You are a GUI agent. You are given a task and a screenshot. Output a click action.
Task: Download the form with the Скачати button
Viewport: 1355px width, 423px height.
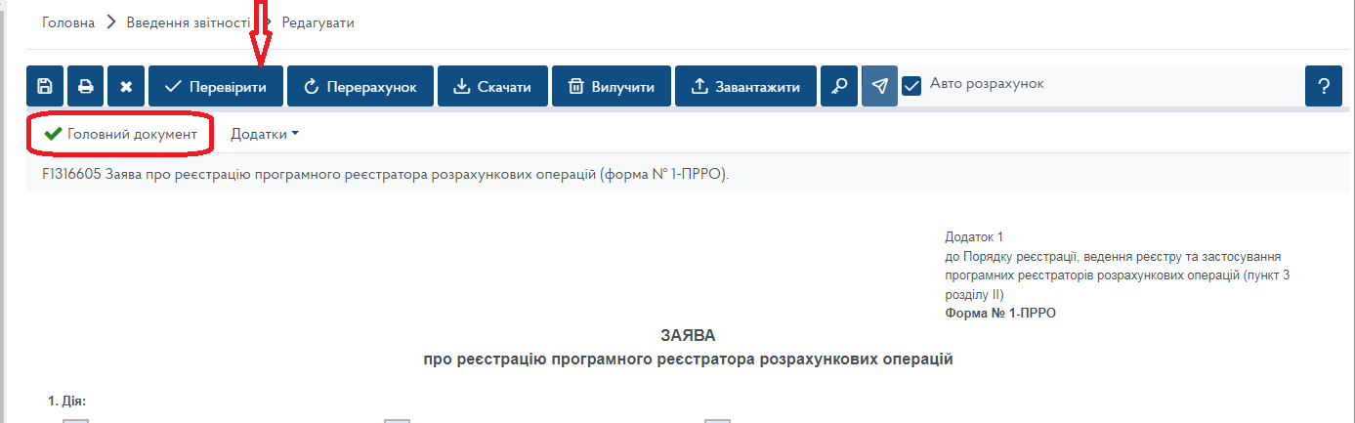[x=492, y=87]
